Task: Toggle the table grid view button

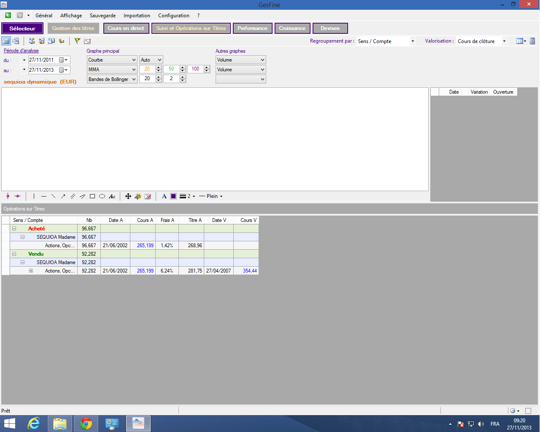Action: coord(6,41)
